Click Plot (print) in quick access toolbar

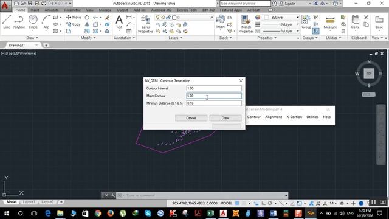pyautogui.click(x=44, y=3)
